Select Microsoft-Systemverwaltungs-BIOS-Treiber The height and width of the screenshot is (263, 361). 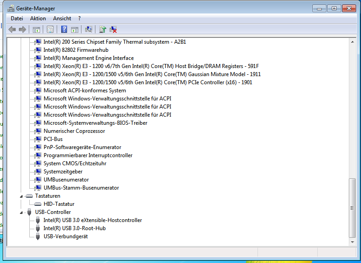coord(95,123)
